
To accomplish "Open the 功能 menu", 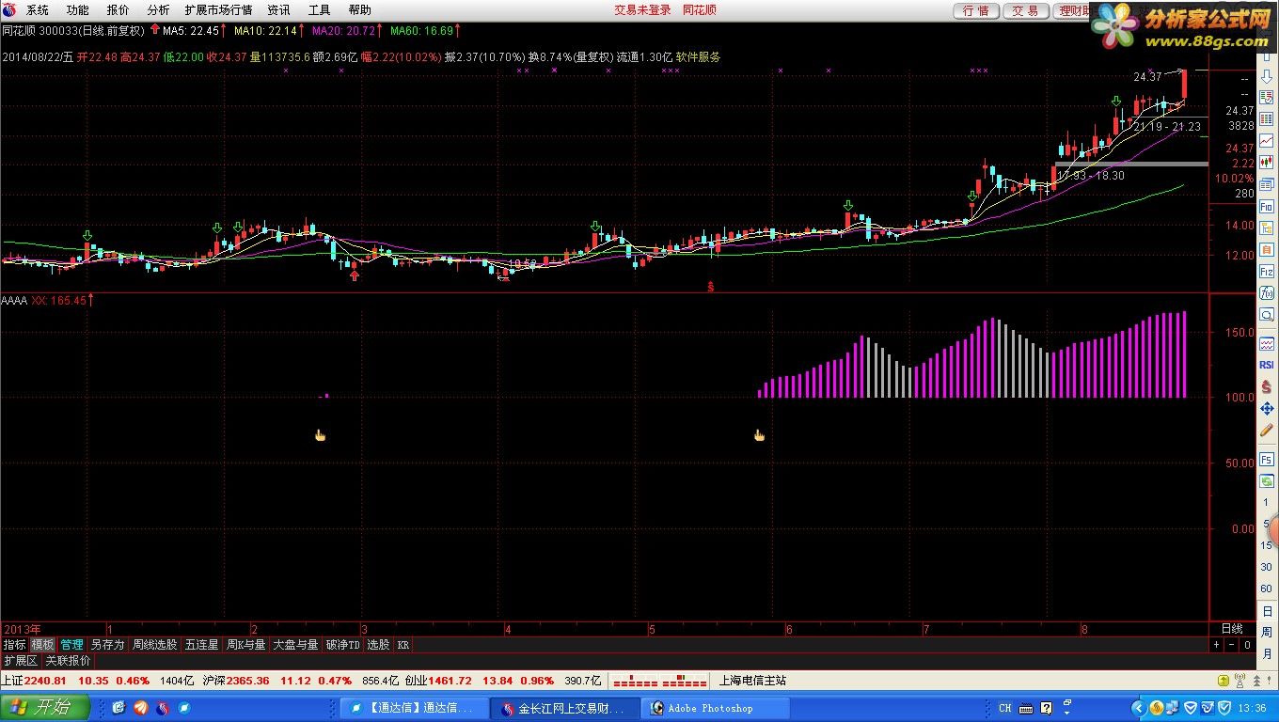I will (77, 10).
